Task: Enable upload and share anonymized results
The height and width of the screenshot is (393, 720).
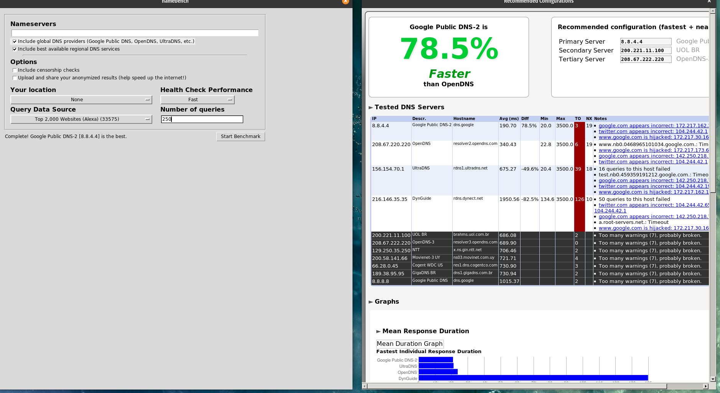Action: click(x=15, y=78)
